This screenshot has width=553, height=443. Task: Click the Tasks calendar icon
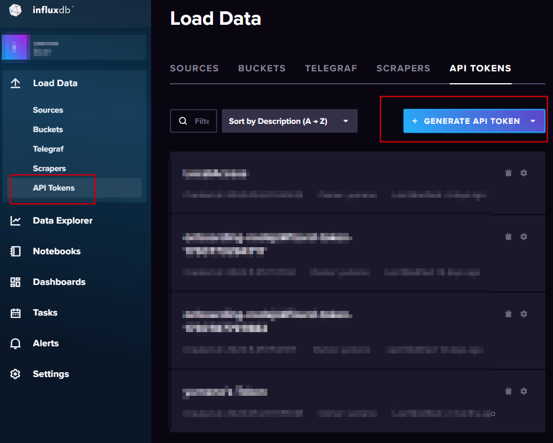tap(15, 313)
